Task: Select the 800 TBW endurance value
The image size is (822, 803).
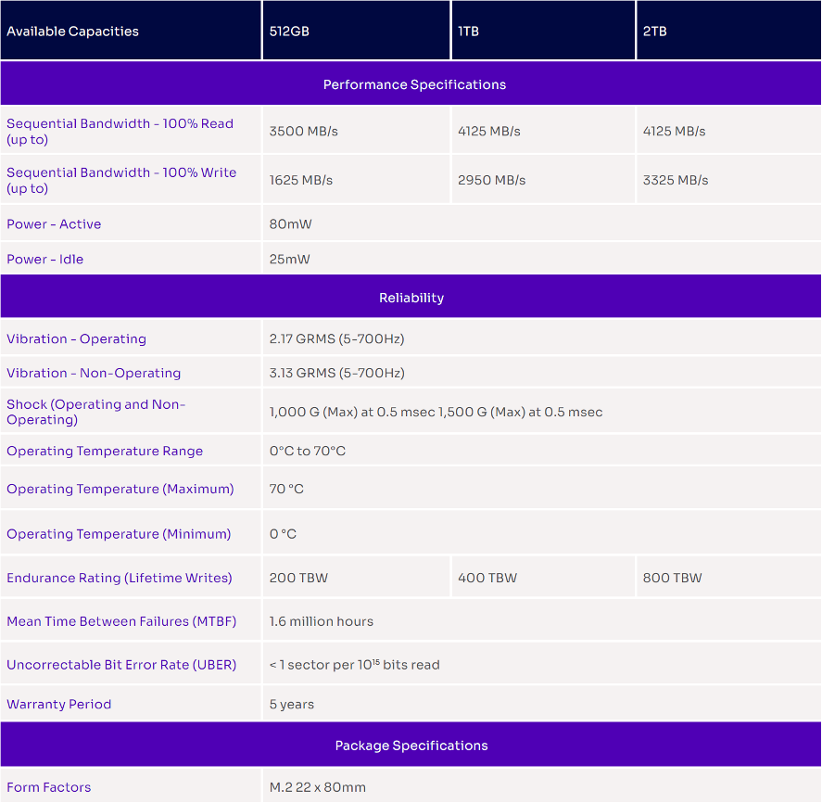Action: 672,578
